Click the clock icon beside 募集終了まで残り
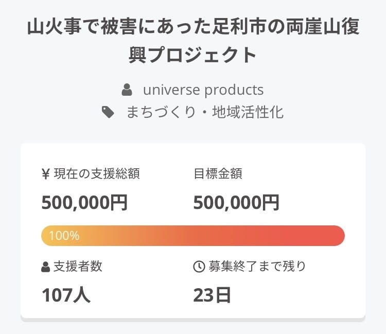 pyautogui.click(x=199, y=267)
